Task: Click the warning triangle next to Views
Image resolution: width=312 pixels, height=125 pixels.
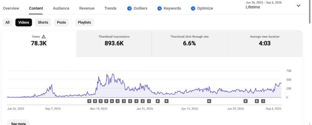Action: click(x=44, y=36)
